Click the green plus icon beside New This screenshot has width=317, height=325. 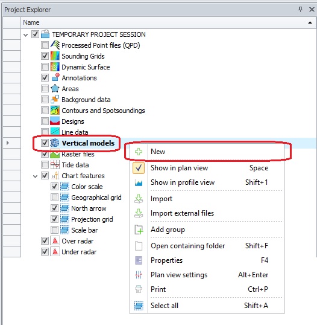pos(139,152)
